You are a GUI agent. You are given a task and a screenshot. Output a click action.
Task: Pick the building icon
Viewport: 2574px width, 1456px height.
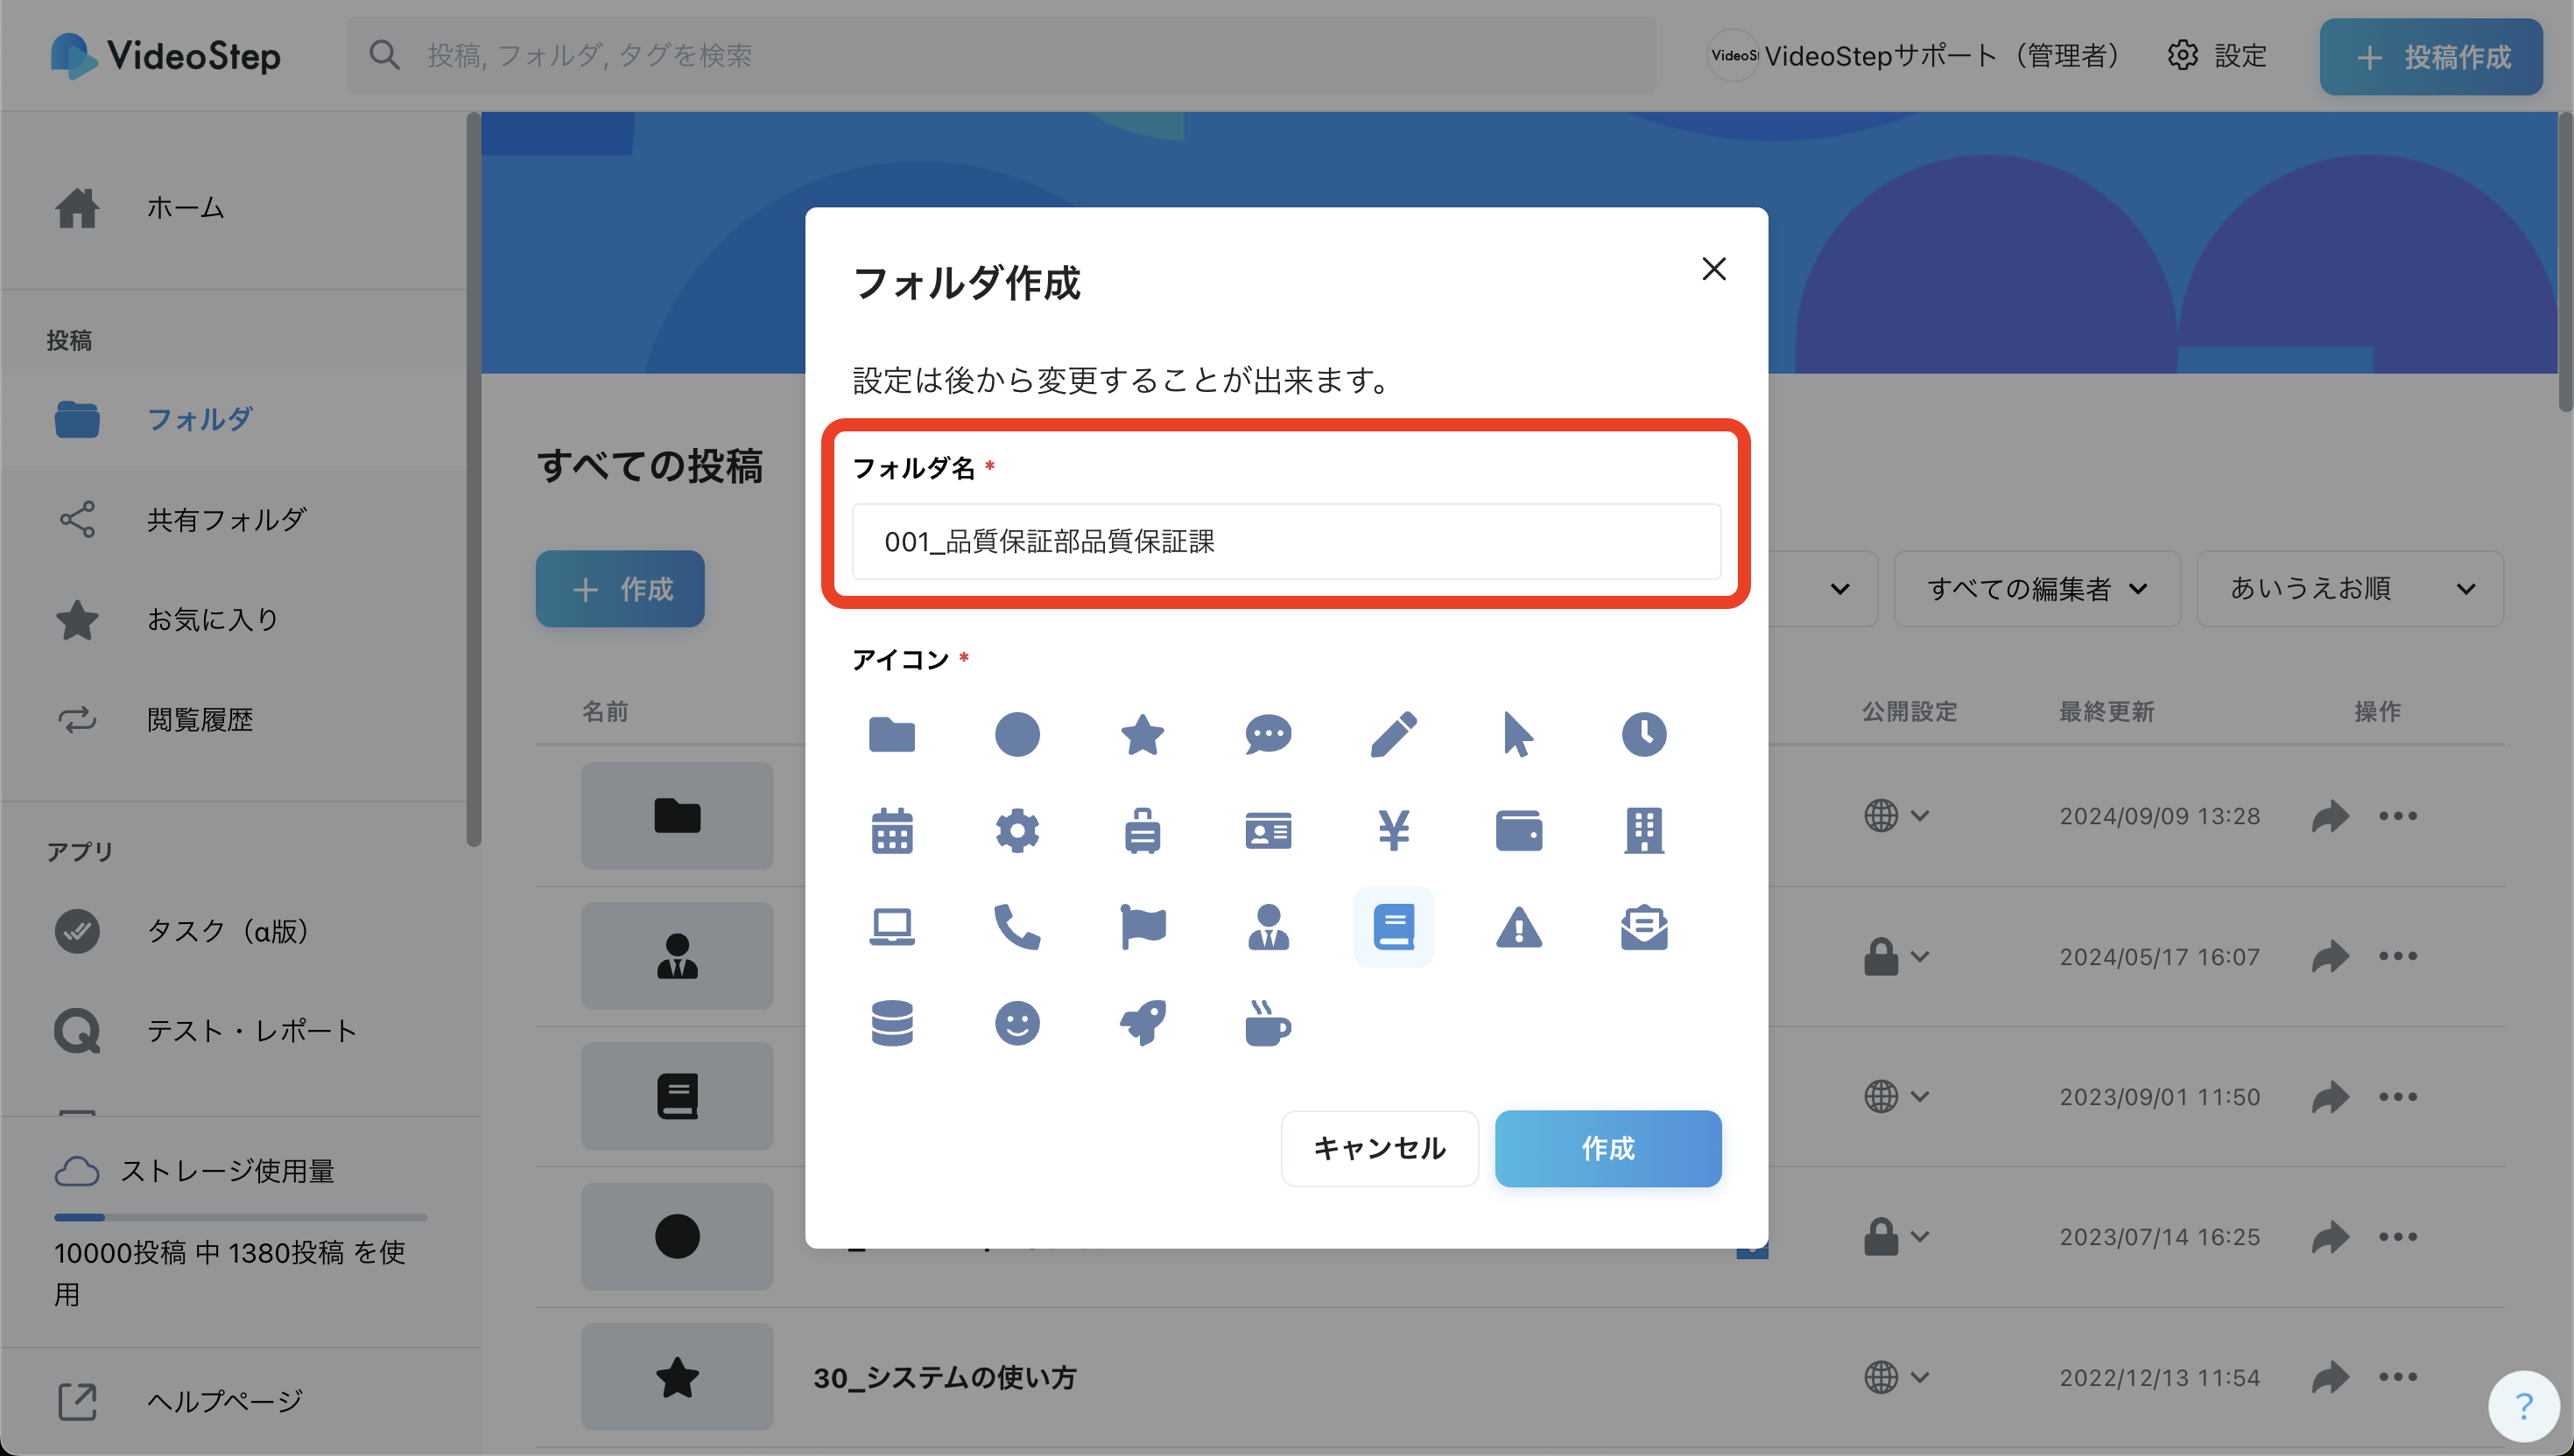(1643, 830)
